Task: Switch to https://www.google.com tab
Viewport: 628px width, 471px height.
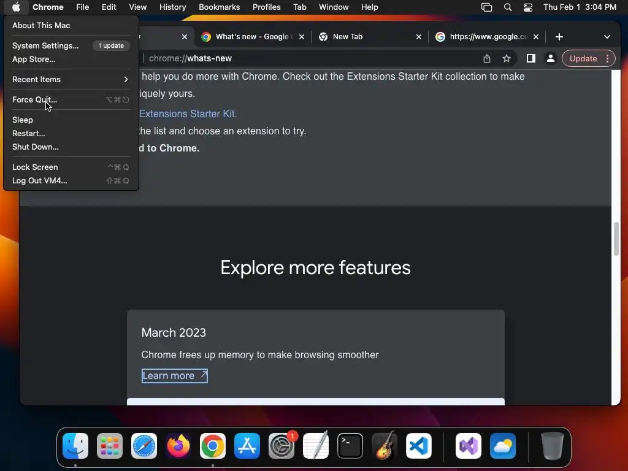Action: click(486, 37)
